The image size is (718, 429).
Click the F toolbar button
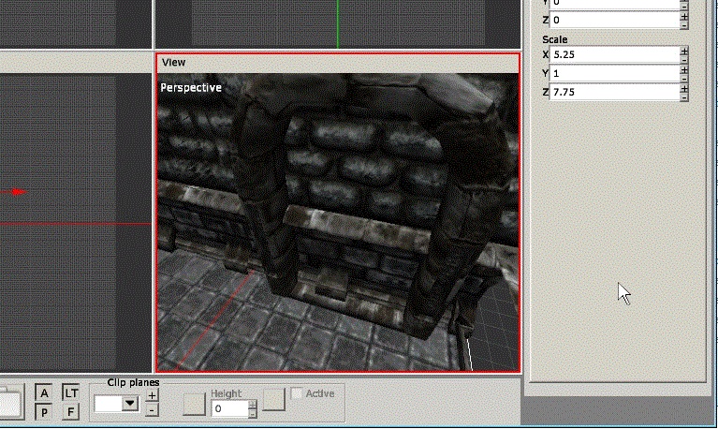[71, 412]
